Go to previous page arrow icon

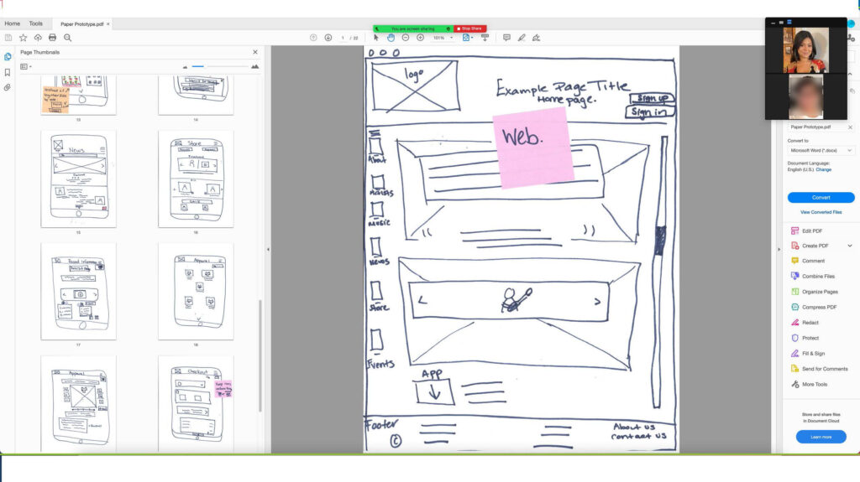(x=313, y=38)
